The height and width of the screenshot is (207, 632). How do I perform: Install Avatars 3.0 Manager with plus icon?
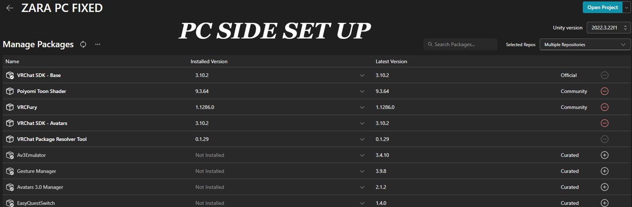tap(604, 187)
